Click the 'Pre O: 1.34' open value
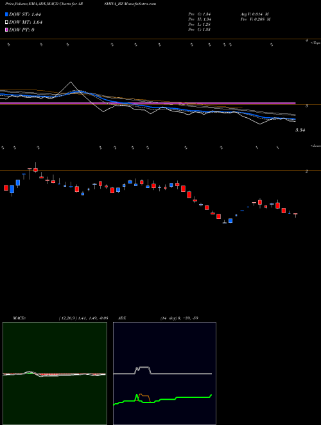321x425 pixels. [200, 14]
